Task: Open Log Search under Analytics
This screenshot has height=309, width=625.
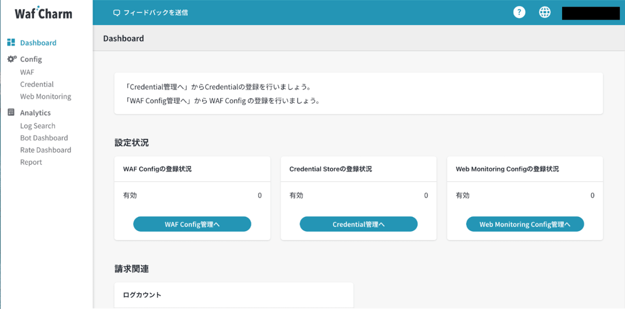Action: click(38, 126)
